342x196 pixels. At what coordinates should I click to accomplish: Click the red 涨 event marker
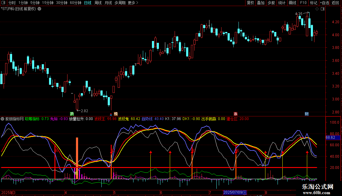pos(235,114)
